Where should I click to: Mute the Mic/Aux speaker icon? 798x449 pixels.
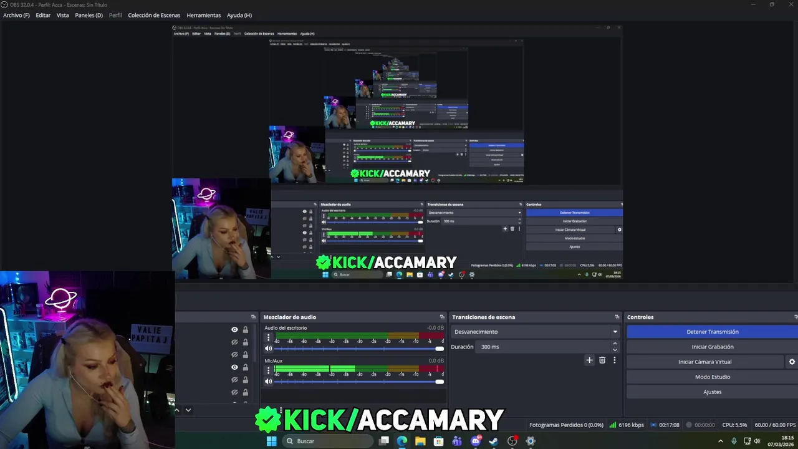[269, 382]
